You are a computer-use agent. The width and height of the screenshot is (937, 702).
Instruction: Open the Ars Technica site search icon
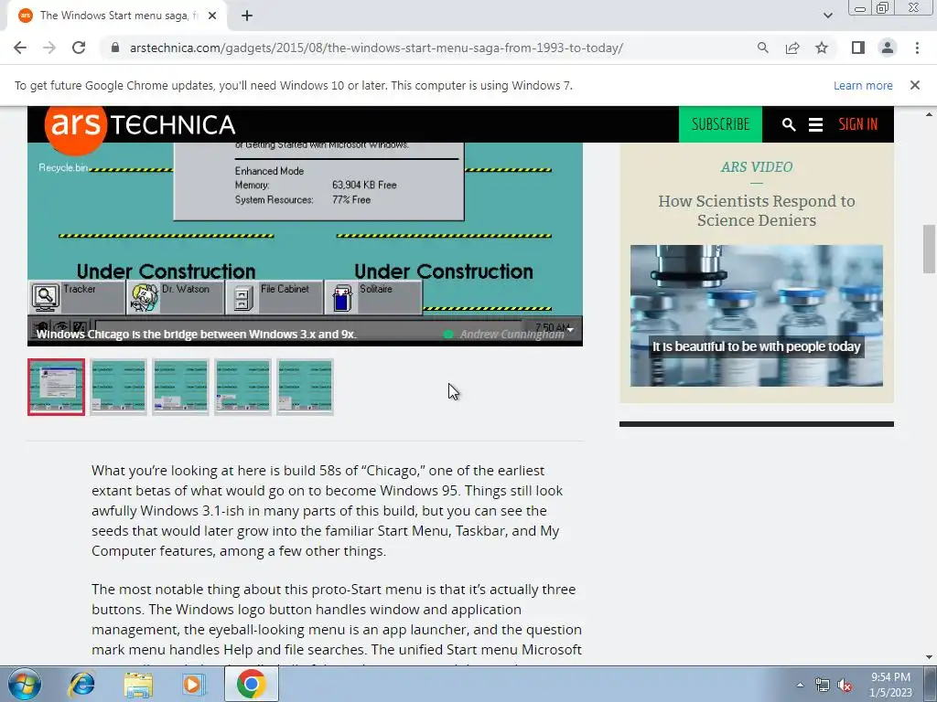(789, 124)
